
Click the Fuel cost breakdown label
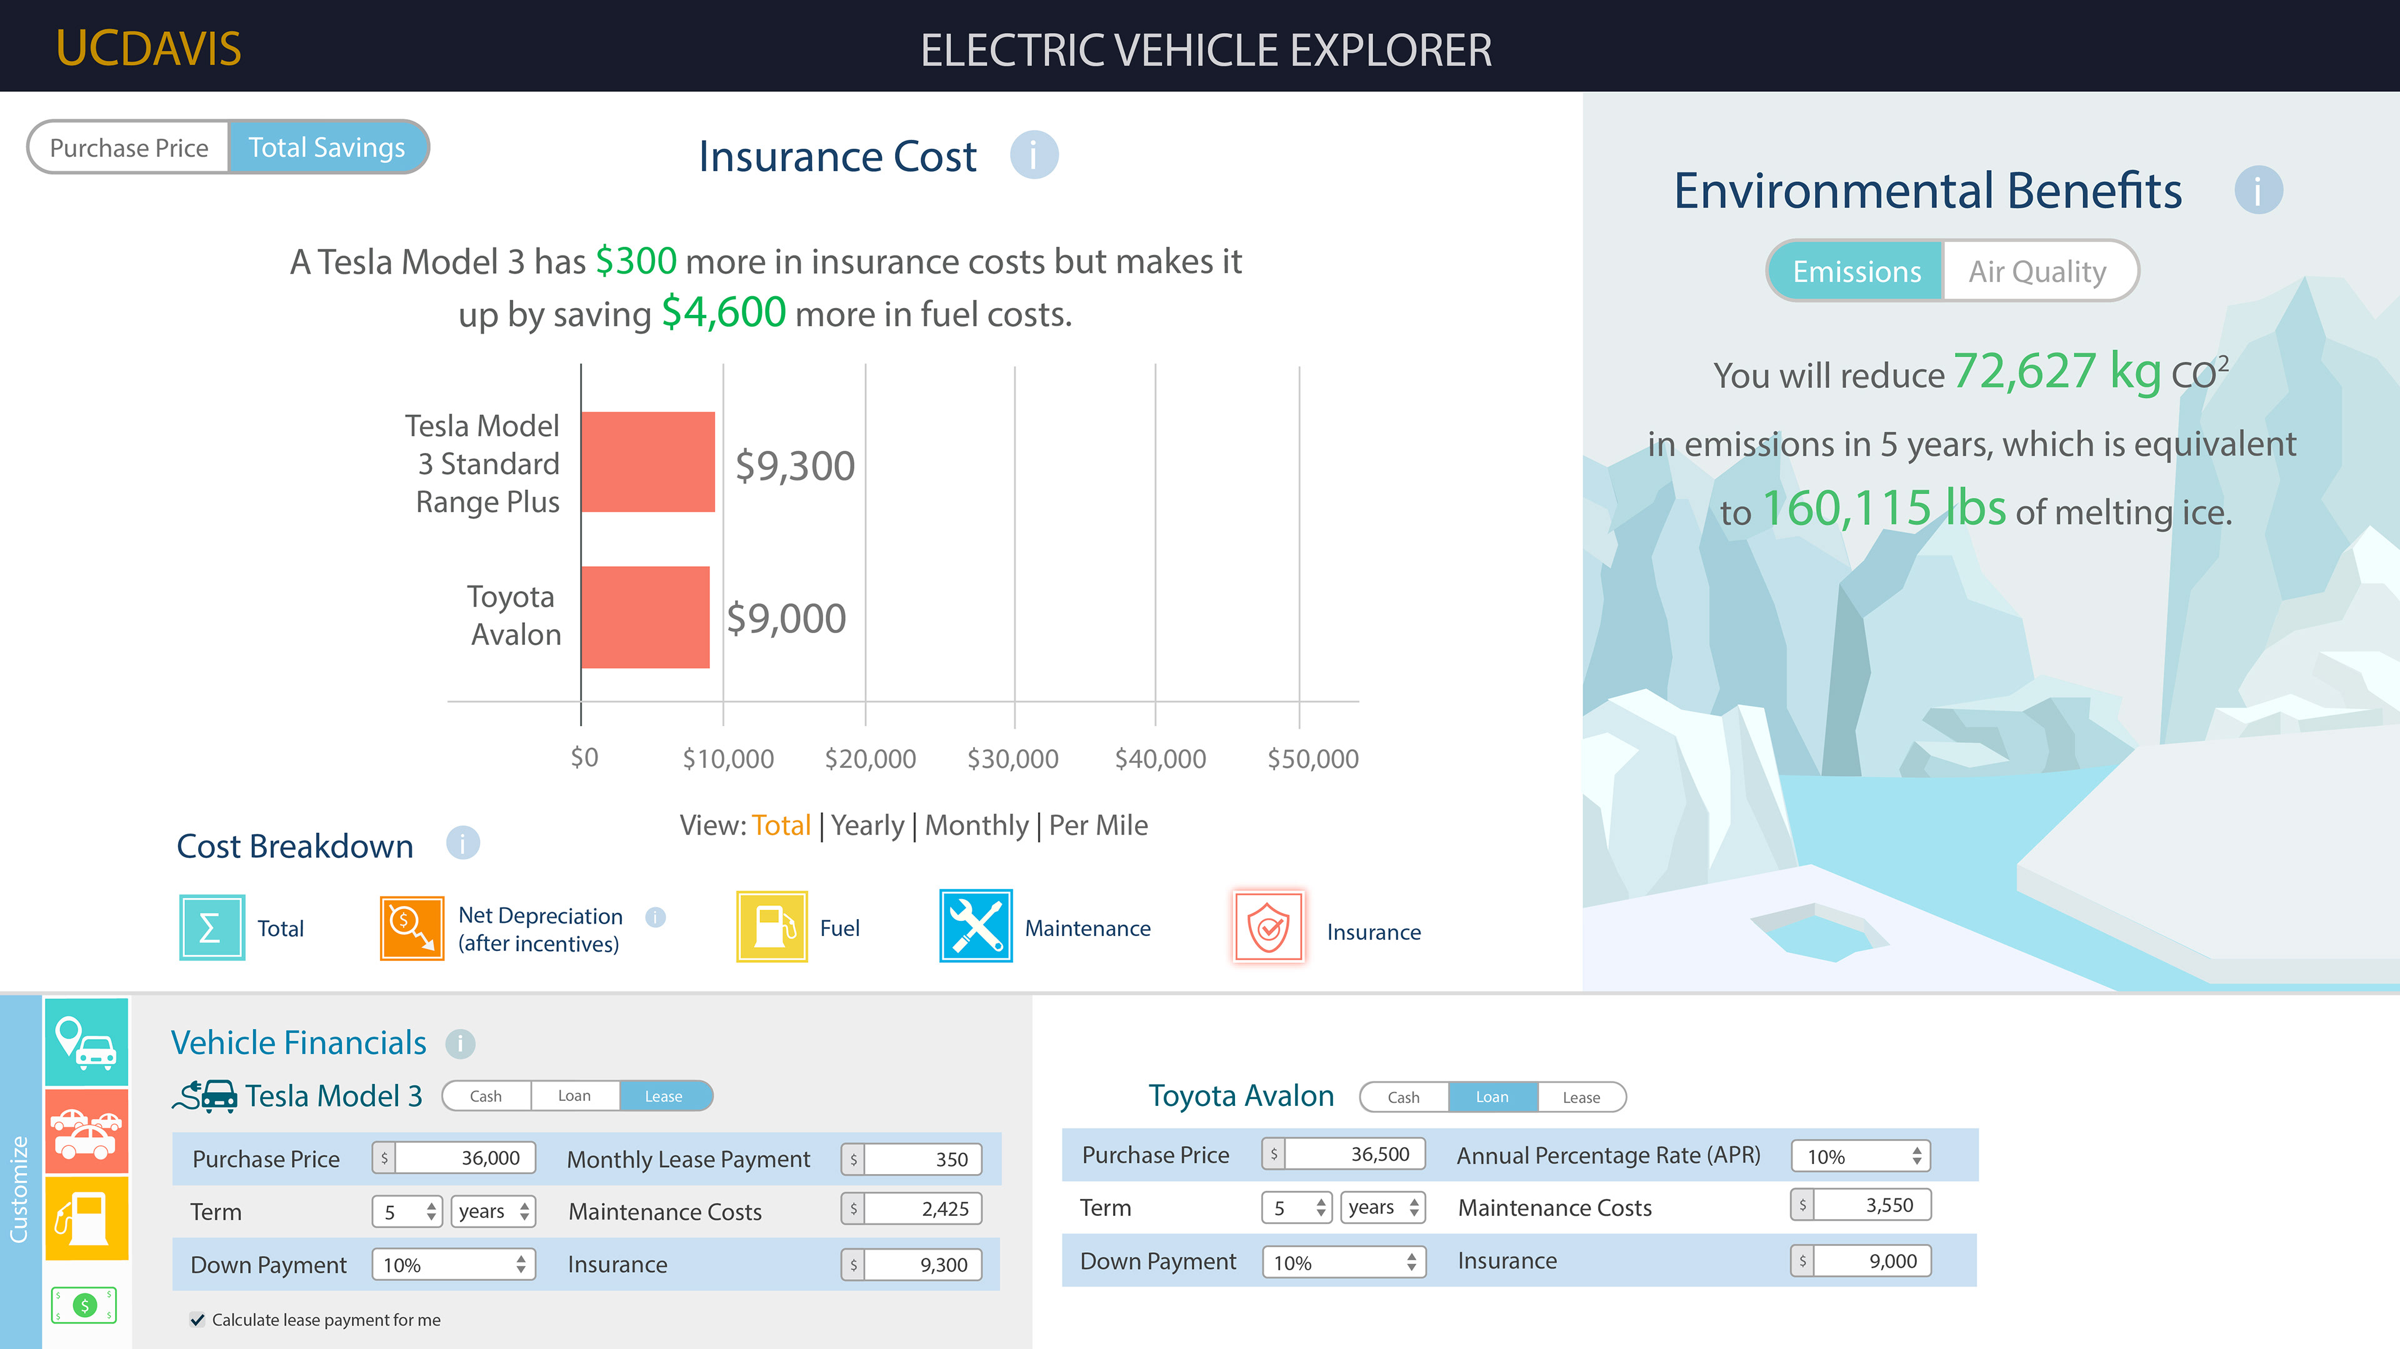[x=839, y=928]
